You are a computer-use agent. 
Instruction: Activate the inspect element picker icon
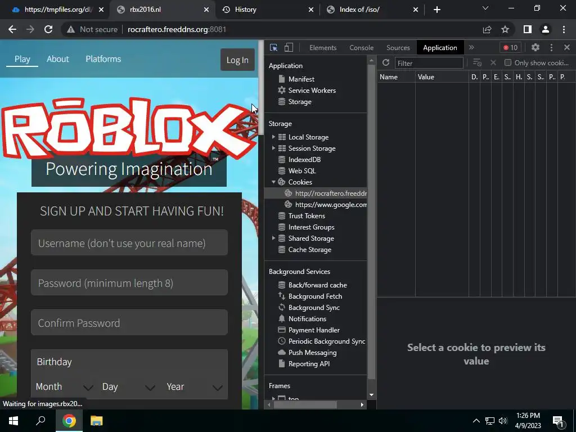[x=274, y=48]
